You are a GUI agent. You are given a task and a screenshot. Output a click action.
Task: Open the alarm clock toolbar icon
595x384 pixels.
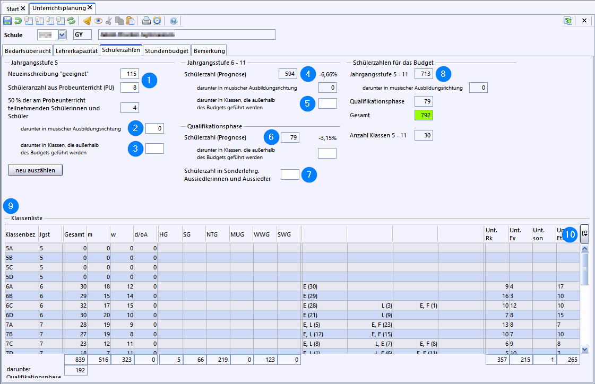pos(157,21)
